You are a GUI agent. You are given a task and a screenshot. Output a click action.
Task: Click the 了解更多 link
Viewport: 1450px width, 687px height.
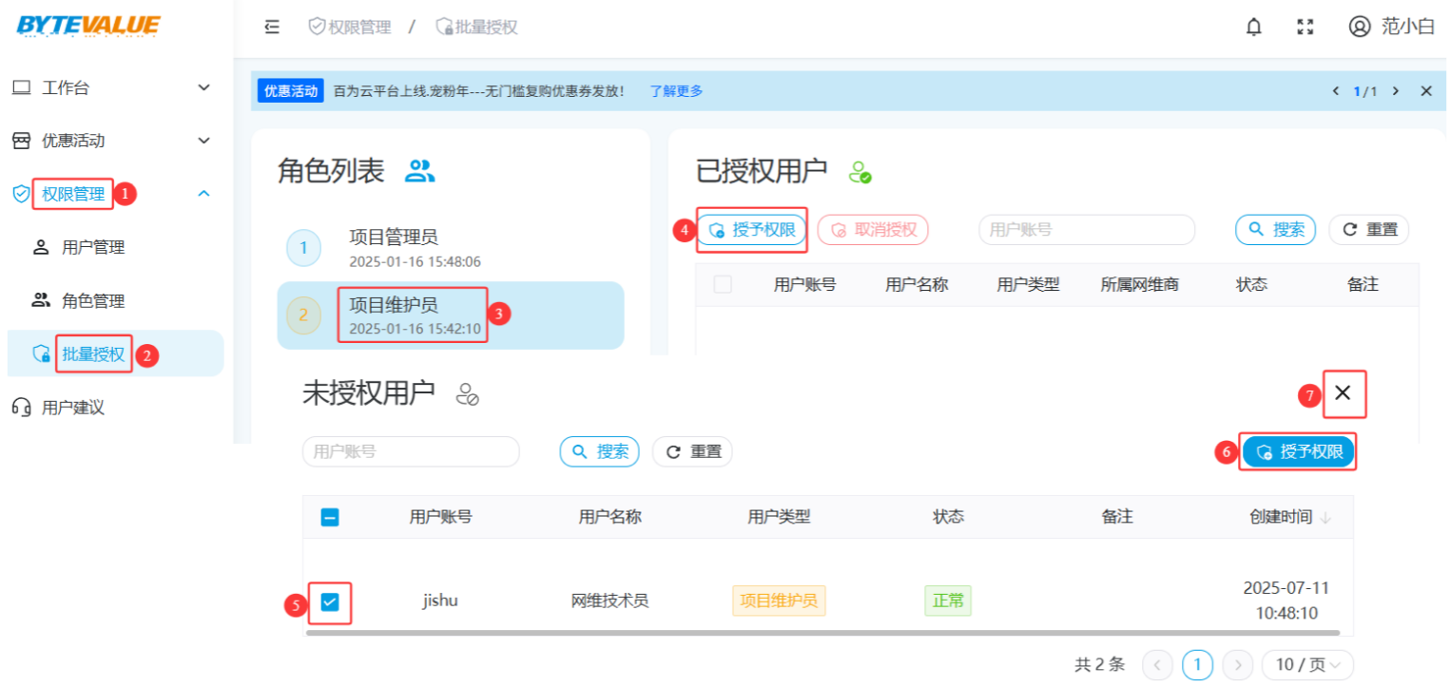[676, 91]
